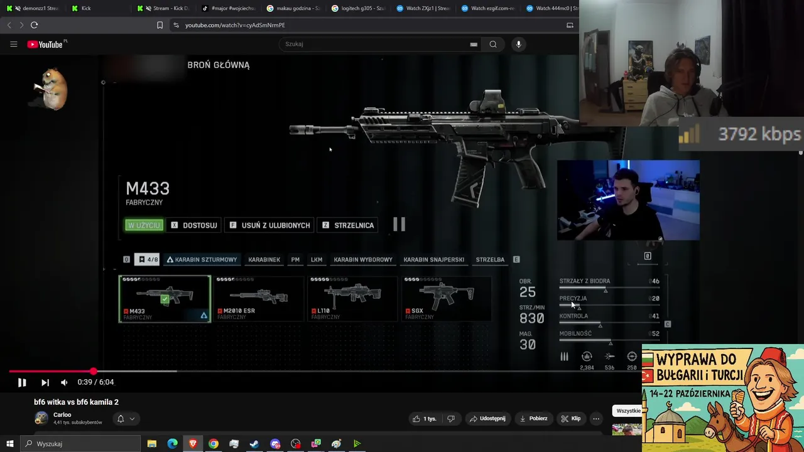
Task: Click the browser forward arrow
Action: 21,25
